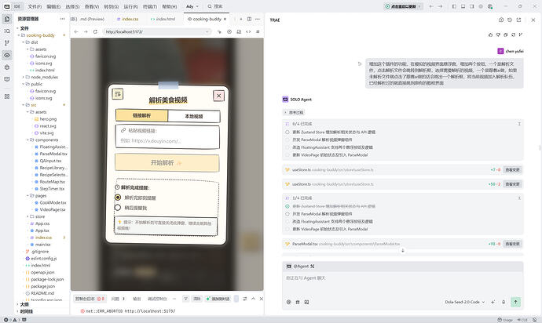The image size is (542, 323).
Task: Open the Dola-Seed-2.0-Code model dropdown
Action: (x=464, y=302)
